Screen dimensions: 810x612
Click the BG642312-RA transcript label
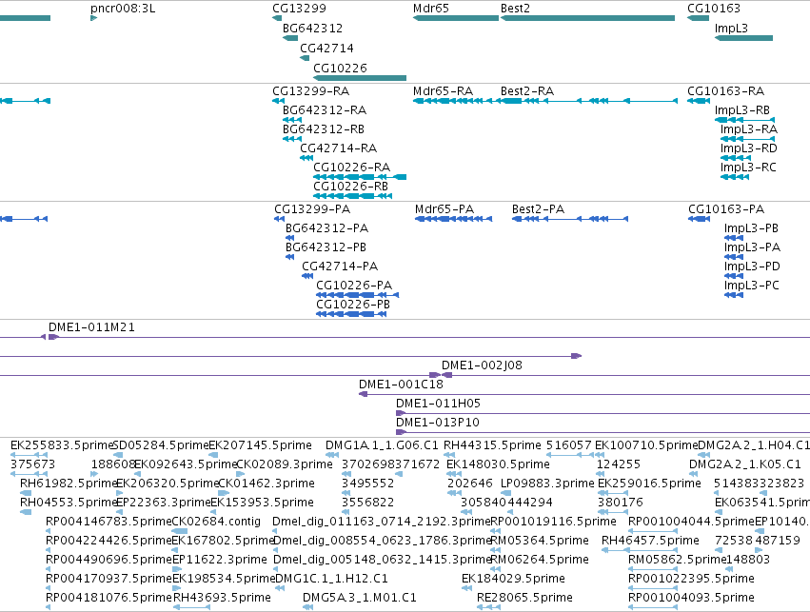pyautogui.click(x=325, y=110)
